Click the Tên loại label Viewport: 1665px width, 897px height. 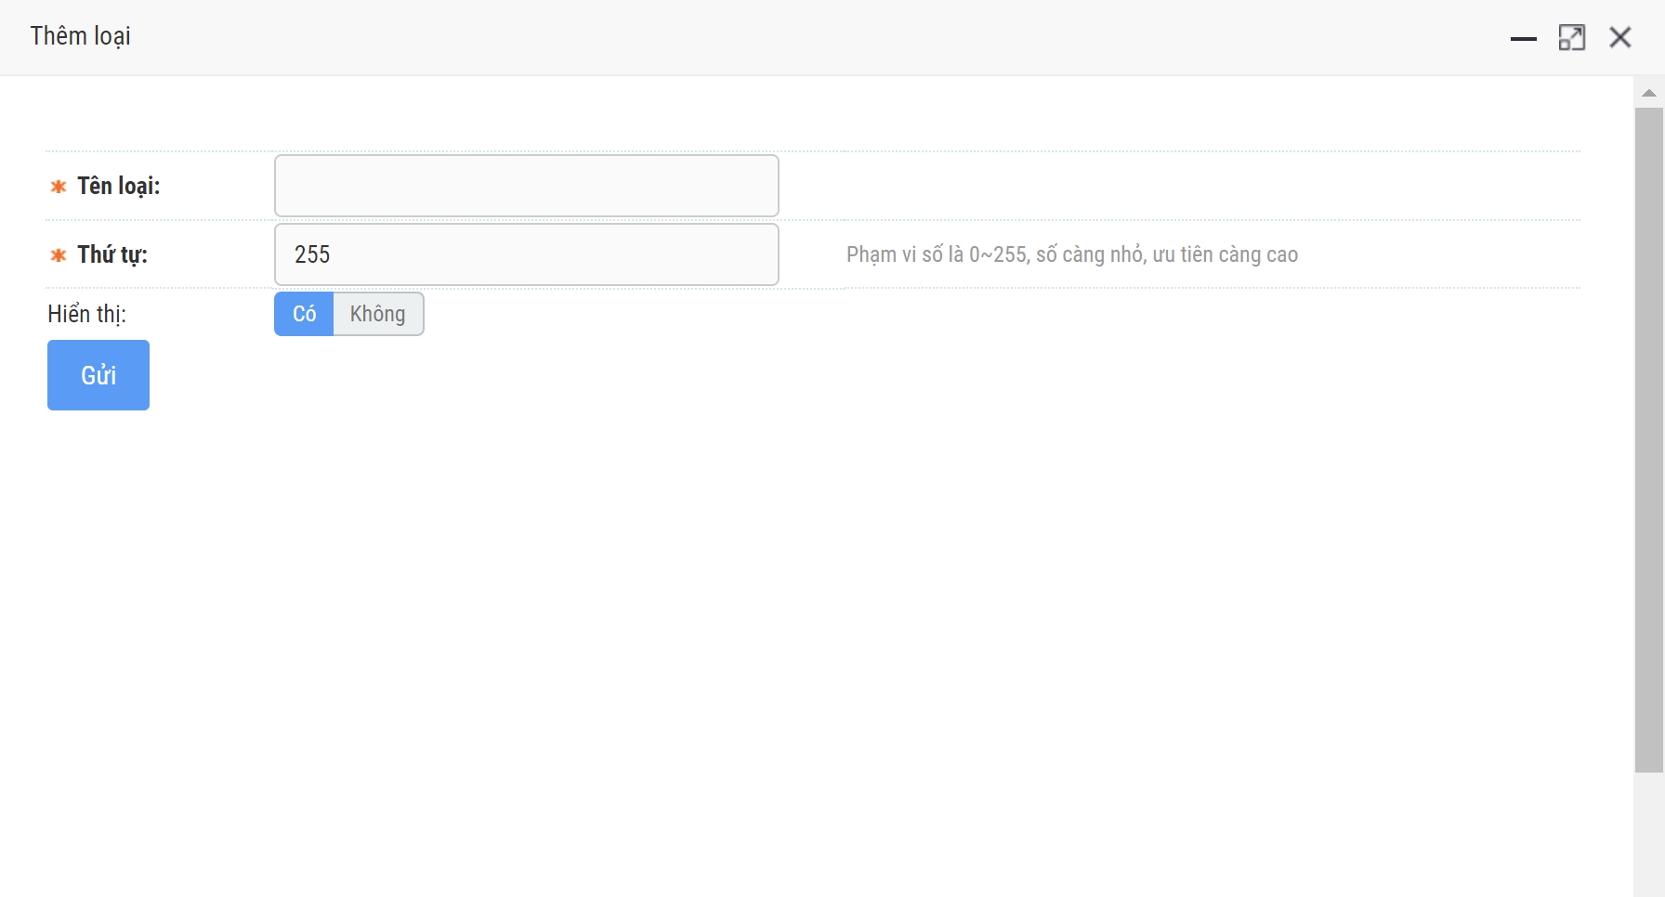pyautogui.click(x=118, y=186)
